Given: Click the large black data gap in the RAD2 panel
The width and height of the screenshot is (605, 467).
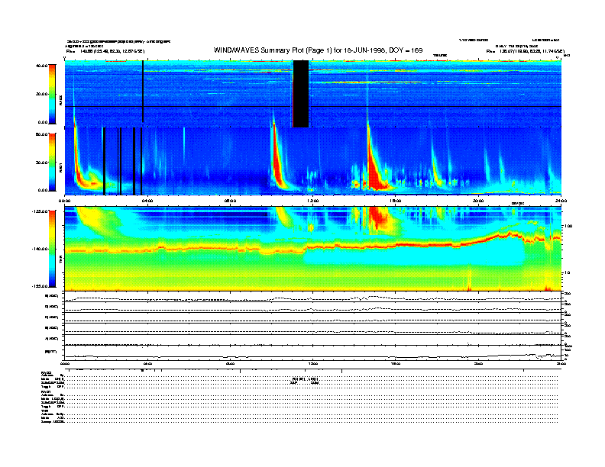Looking at the screenshot, I should pyautogui.click(x=301, y=94).
